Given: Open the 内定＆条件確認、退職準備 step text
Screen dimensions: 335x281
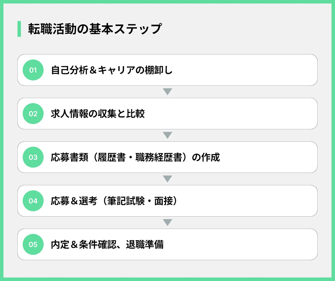Looking at the screenshot, I should coord(107,244).
